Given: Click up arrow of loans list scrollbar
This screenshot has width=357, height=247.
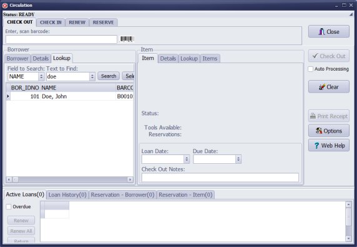Looking at the screenshot, I should [348, 204].
